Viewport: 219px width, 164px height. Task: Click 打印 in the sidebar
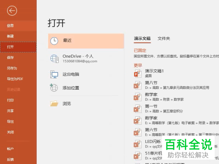tap(18, 100)
